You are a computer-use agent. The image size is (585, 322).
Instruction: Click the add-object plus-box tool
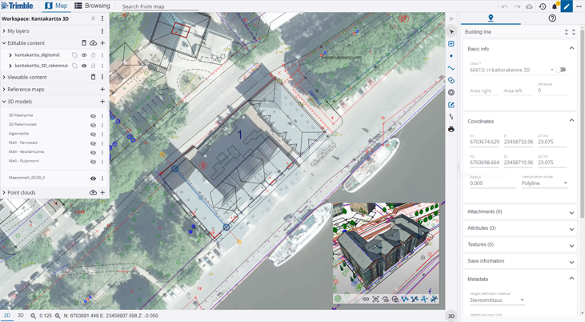(451, 44)
